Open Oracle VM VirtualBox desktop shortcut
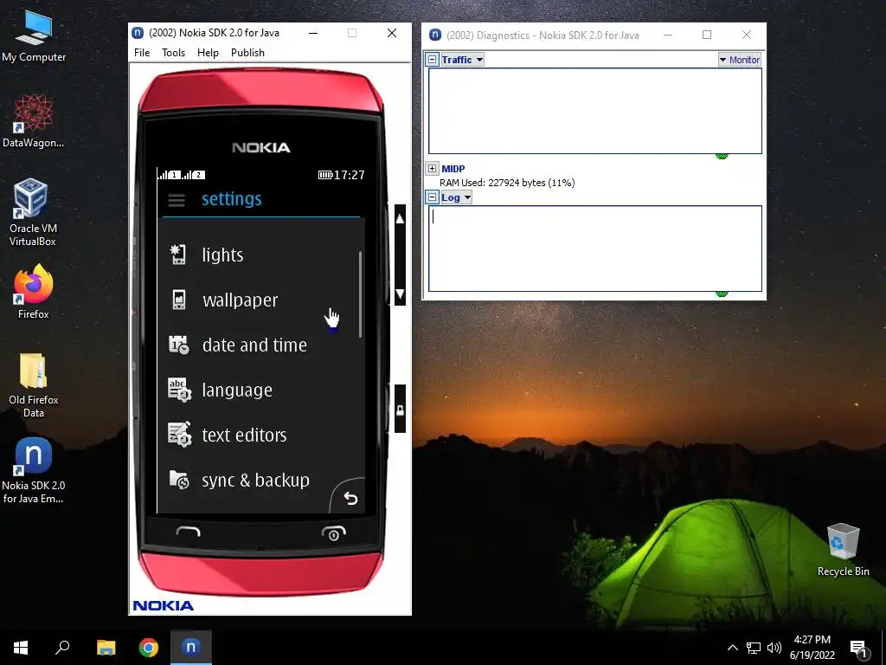Screen dimensions: 886x665 (33, 213)
